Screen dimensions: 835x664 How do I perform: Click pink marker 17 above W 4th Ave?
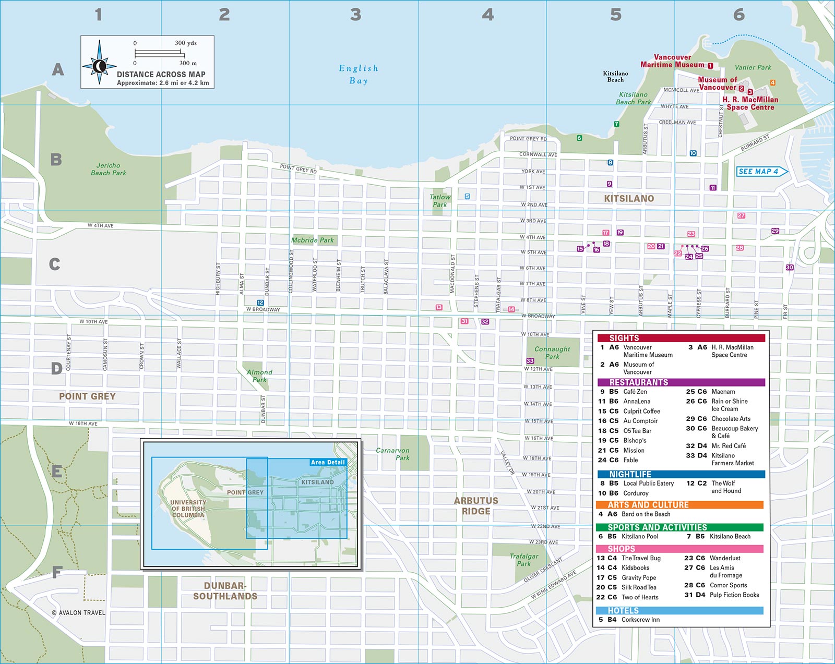pyautogui.click(x=606, y=233)
